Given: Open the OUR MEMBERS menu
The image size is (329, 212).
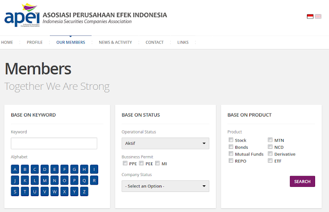Looking at the screenshot, I should (71, 42).
